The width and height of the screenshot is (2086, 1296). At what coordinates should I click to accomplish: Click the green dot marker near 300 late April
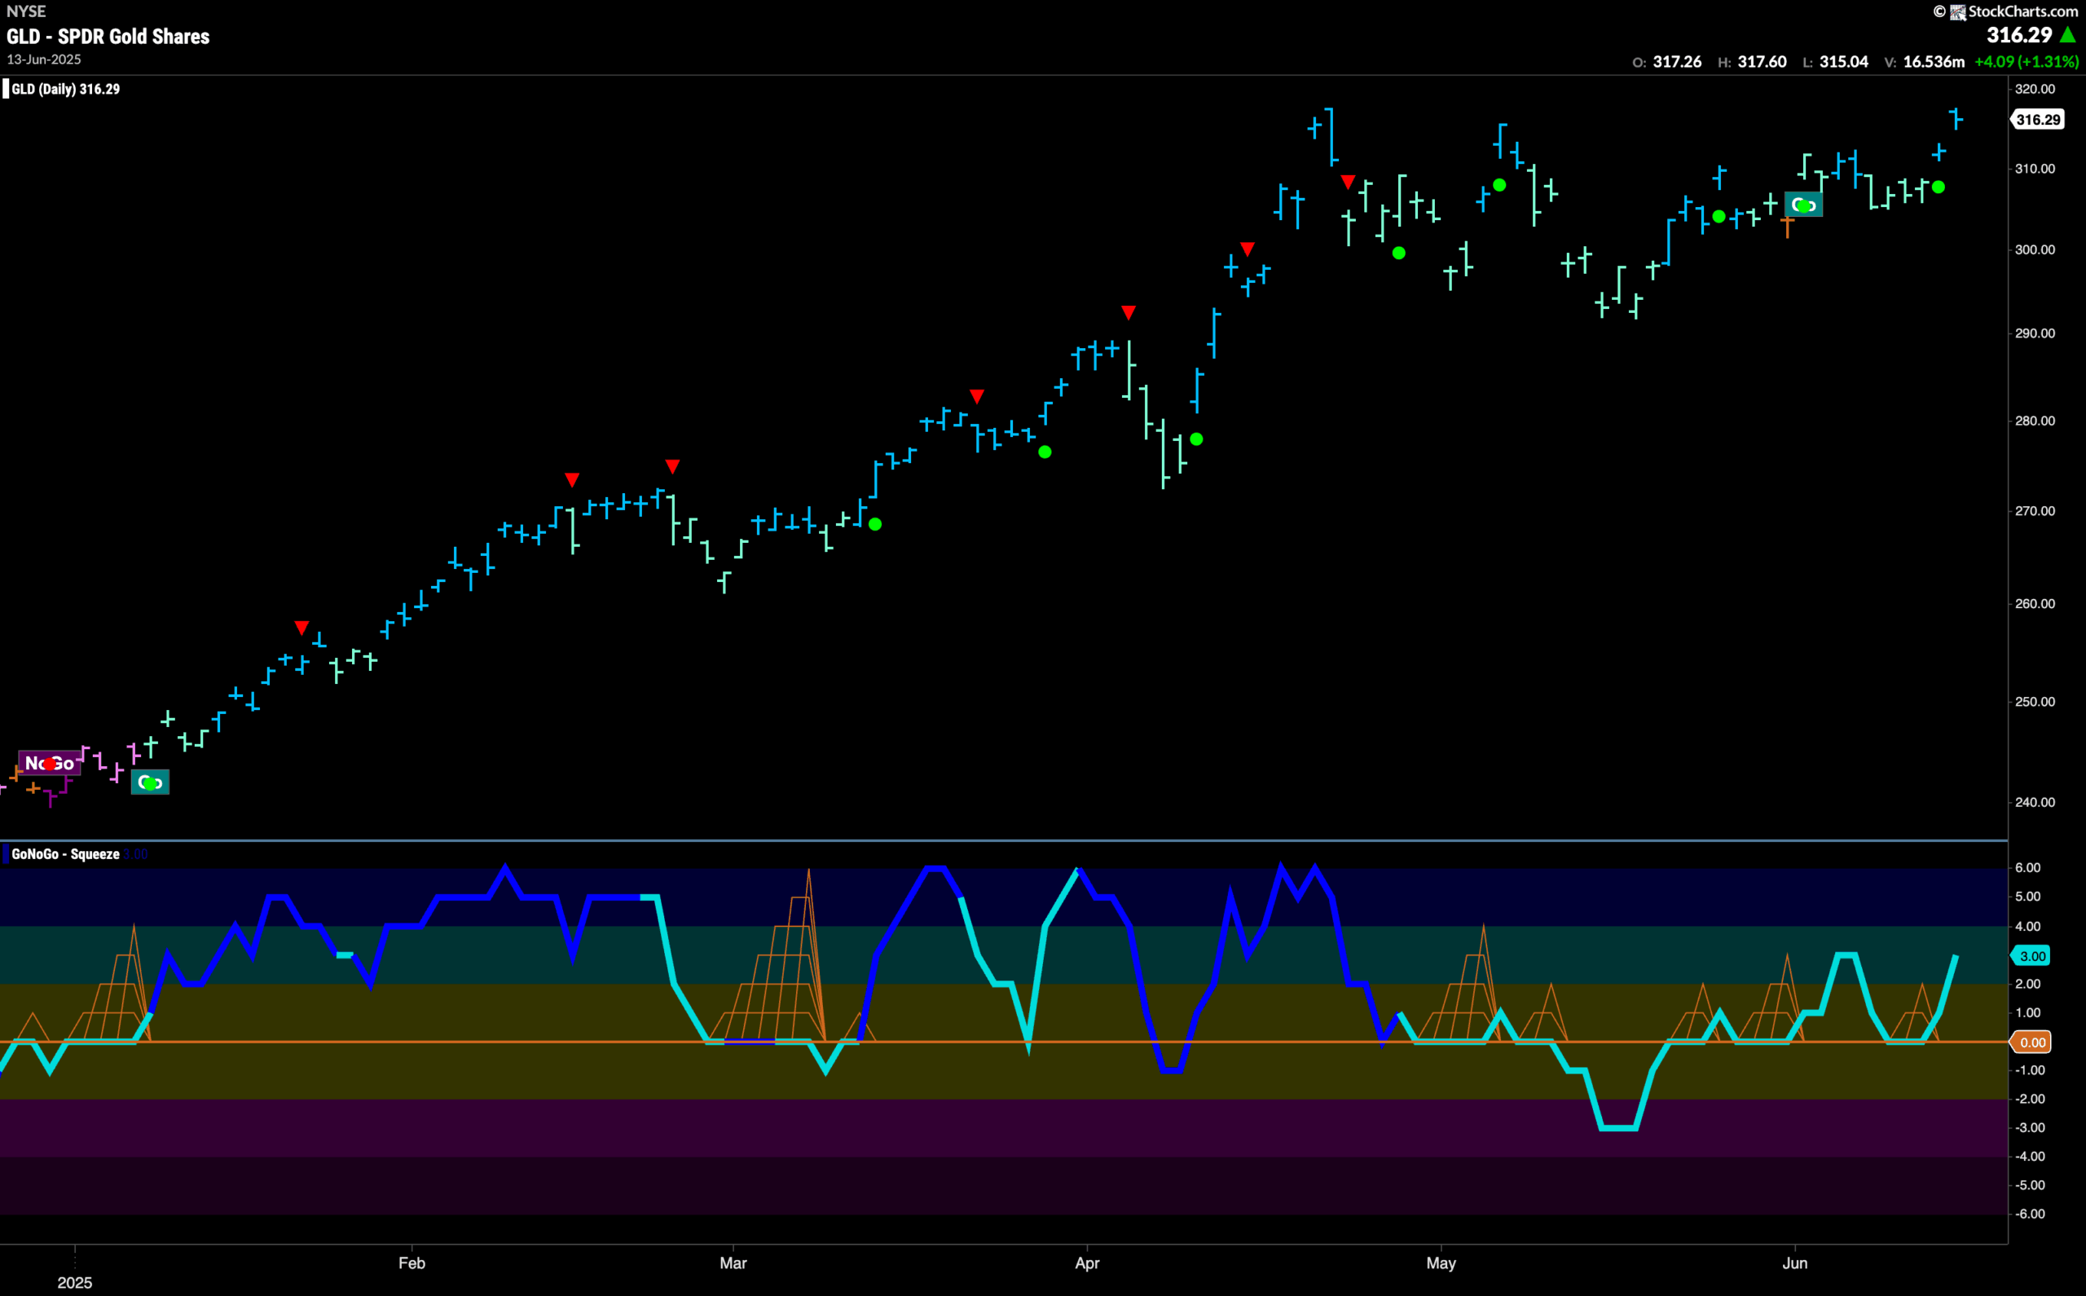1399,253
